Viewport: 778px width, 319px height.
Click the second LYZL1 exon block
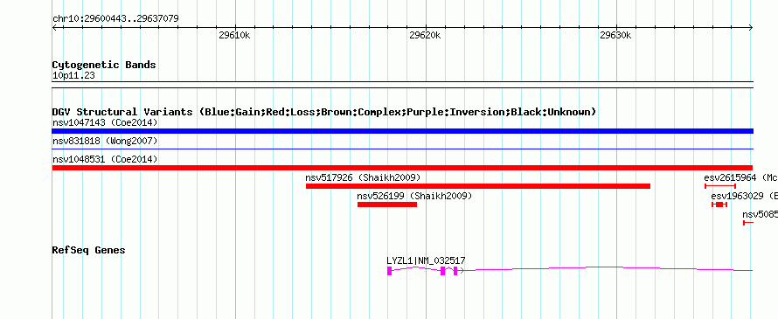[442, 270]
